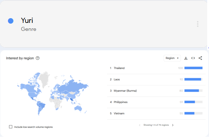Image resolution: width=209 pixels, height=137 pixels.
Task: Click the Yuri Genre search term
Action: (28, 24)
